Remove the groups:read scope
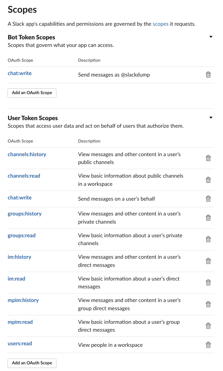 click(208, 239)
